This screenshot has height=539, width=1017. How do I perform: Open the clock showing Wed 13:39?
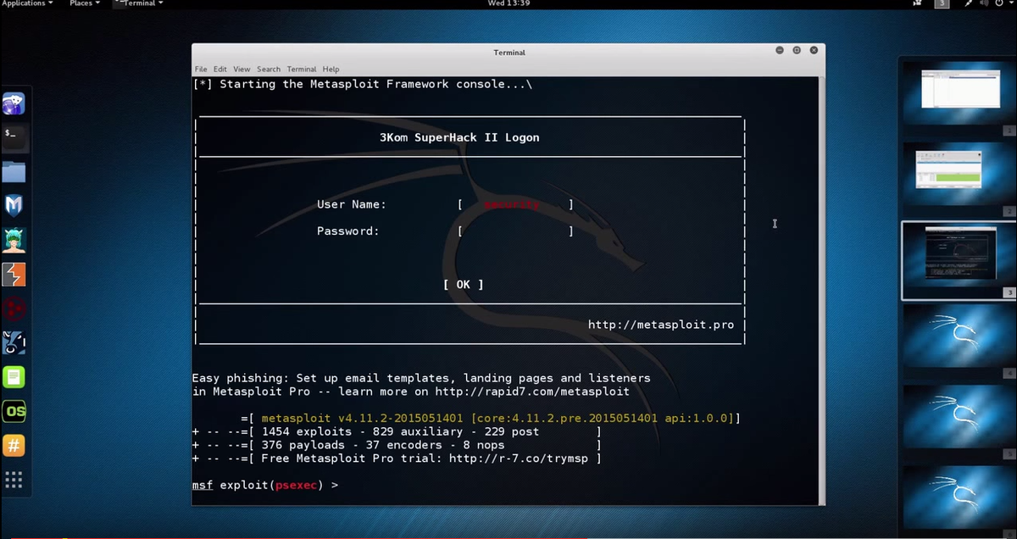(508, 3)
